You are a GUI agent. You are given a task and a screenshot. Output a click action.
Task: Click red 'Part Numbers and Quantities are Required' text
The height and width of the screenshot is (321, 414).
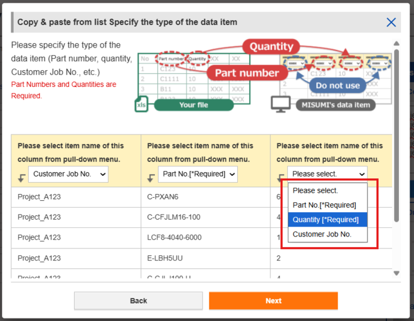click(63, 90)
